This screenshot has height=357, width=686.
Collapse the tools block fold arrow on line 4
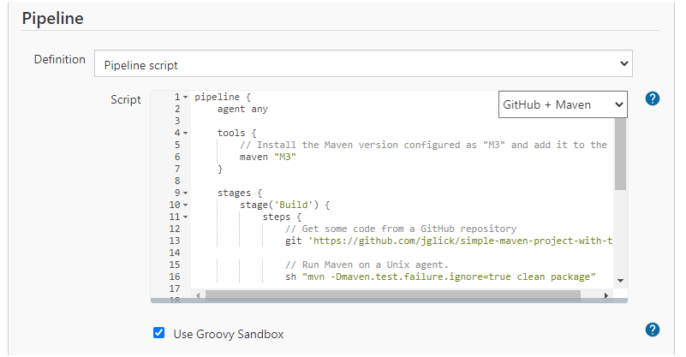tap(186, 133)
